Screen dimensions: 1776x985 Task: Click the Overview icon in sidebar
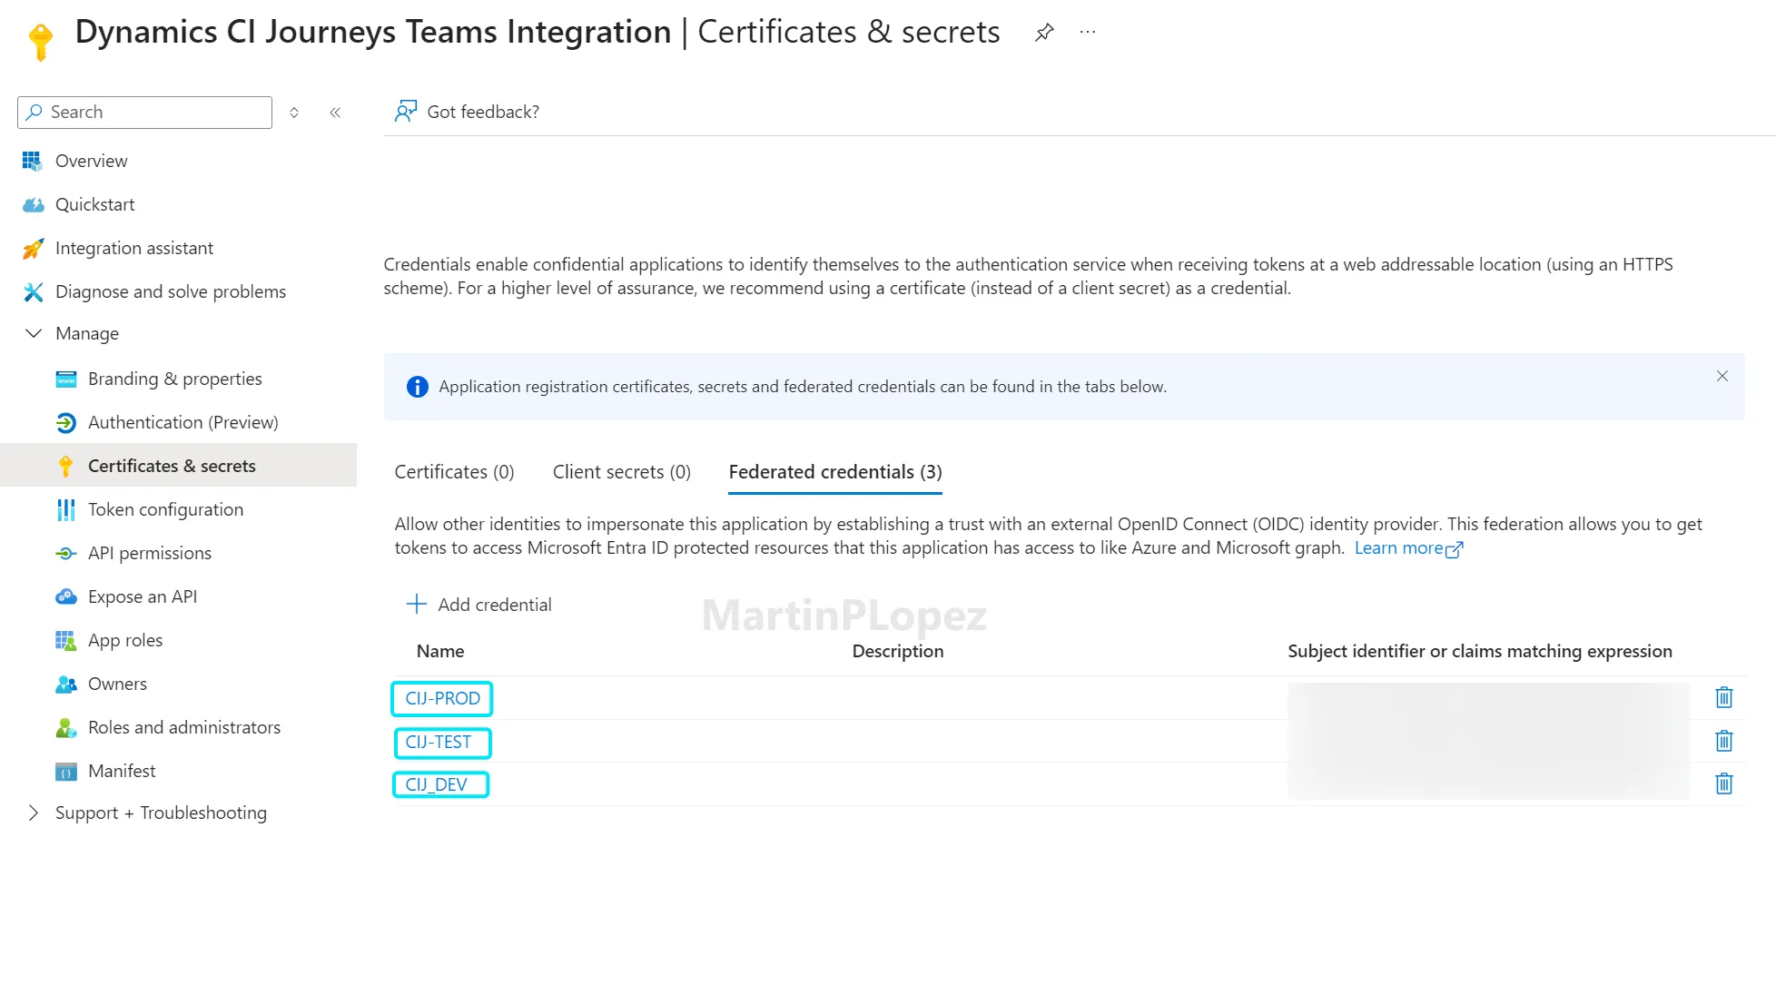(32, 162)
